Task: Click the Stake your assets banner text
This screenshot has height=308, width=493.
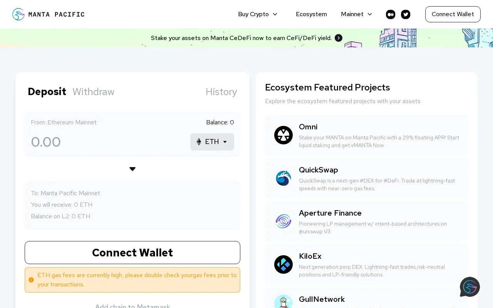Action: pos(241,38)
